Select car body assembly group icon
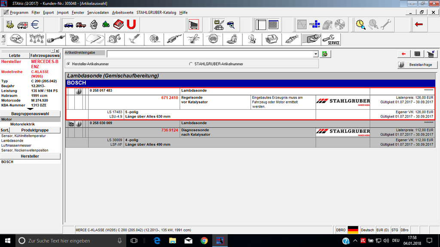Image resolution: width=440 pixels, height=247 pixels. tap(17, 39)
